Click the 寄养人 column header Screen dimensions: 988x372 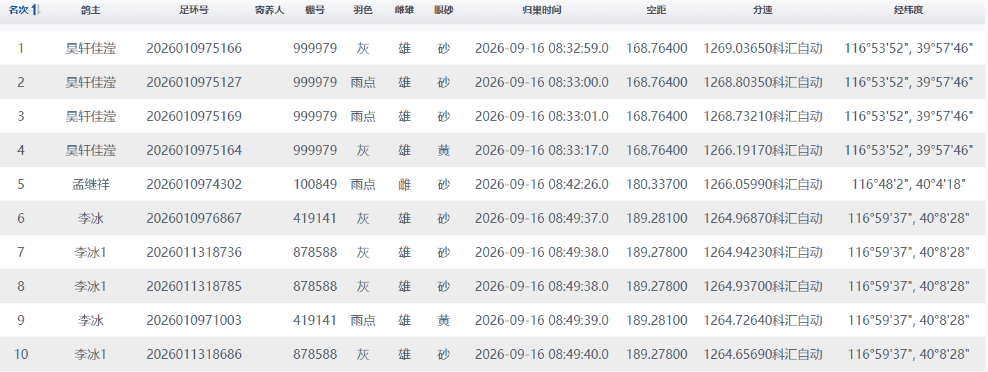269,10
